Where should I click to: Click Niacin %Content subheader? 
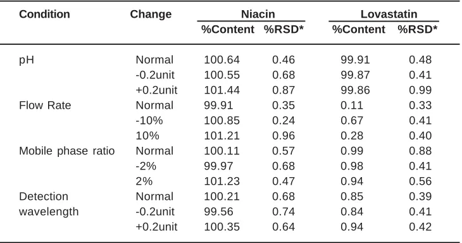tap(228, 30)
